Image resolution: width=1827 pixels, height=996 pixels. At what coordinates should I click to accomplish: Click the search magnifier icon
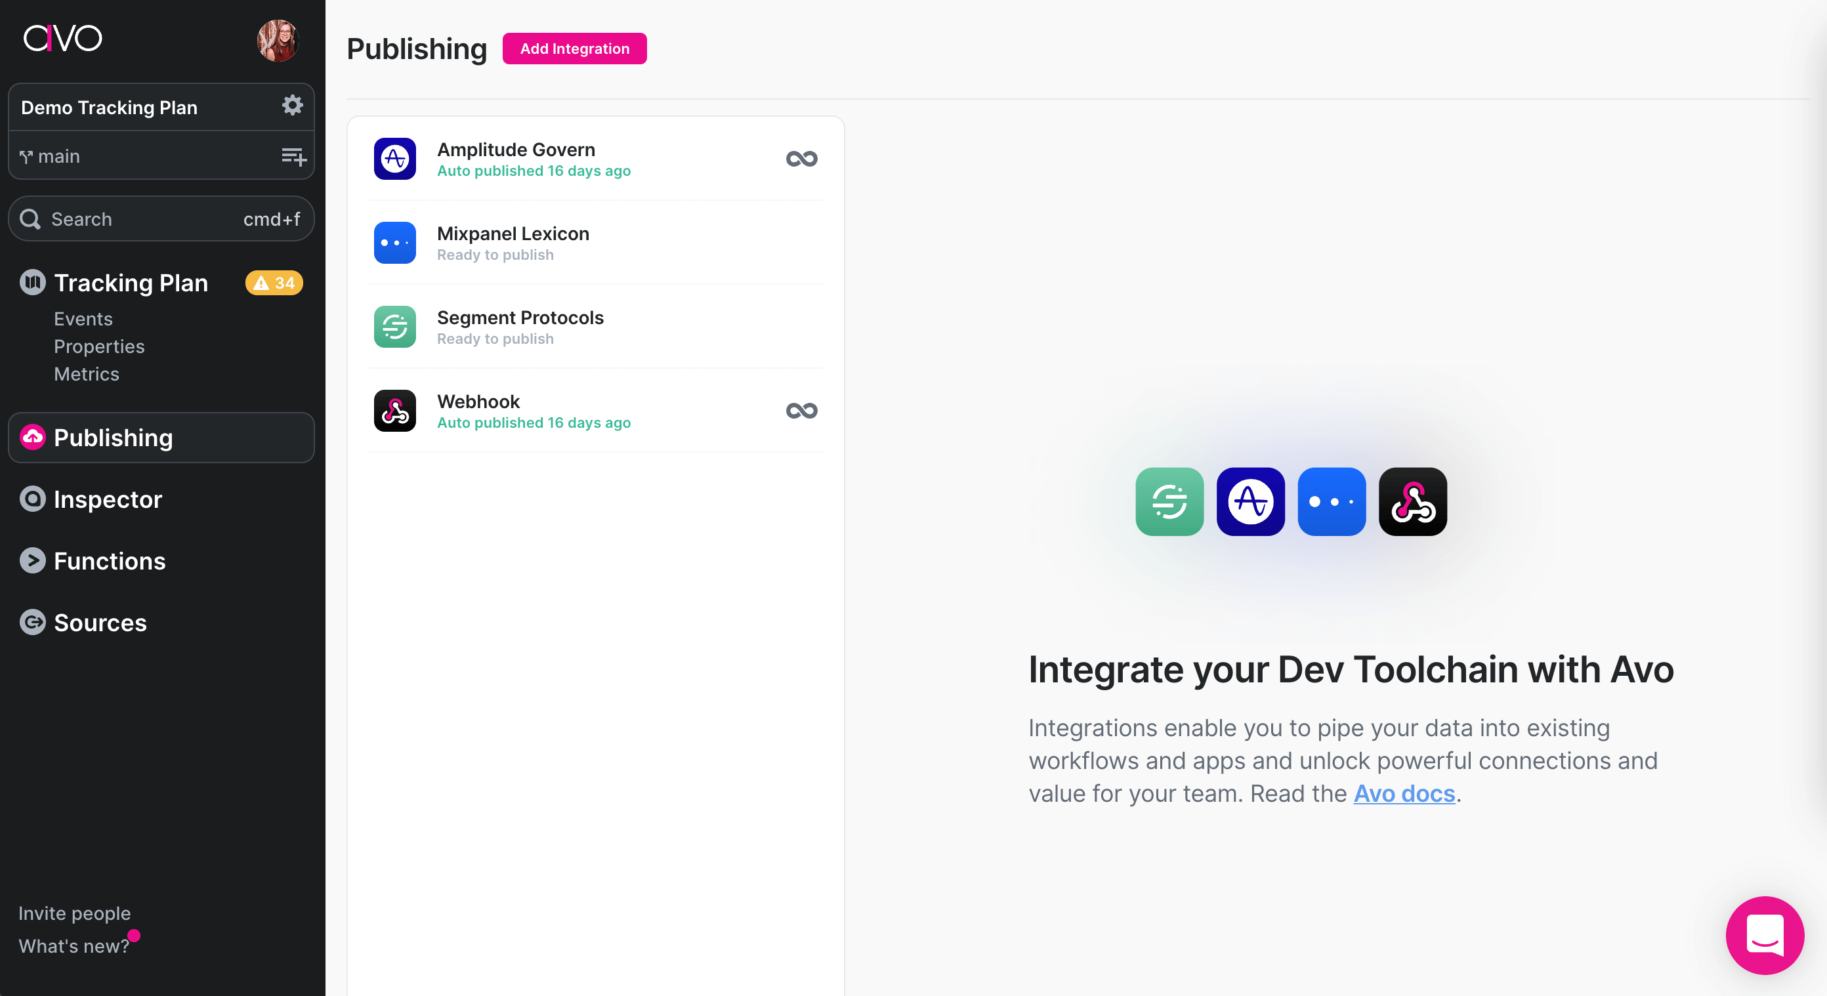click(30, 218)
